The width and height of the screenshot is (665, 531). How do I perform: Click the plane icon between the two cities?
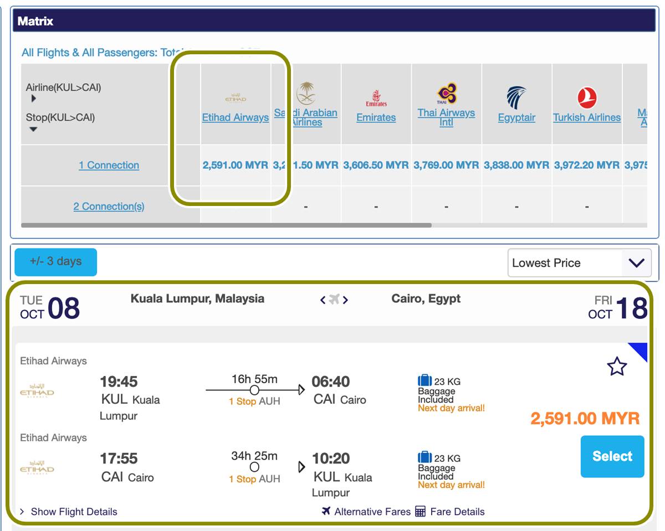click(x=334, y=300)
